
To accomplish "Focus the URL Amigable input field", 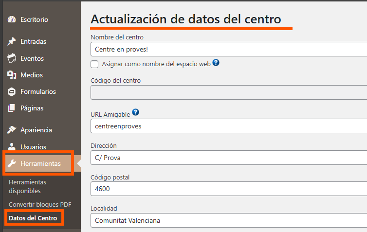I will pyautogui.click(x=228, y=126).
